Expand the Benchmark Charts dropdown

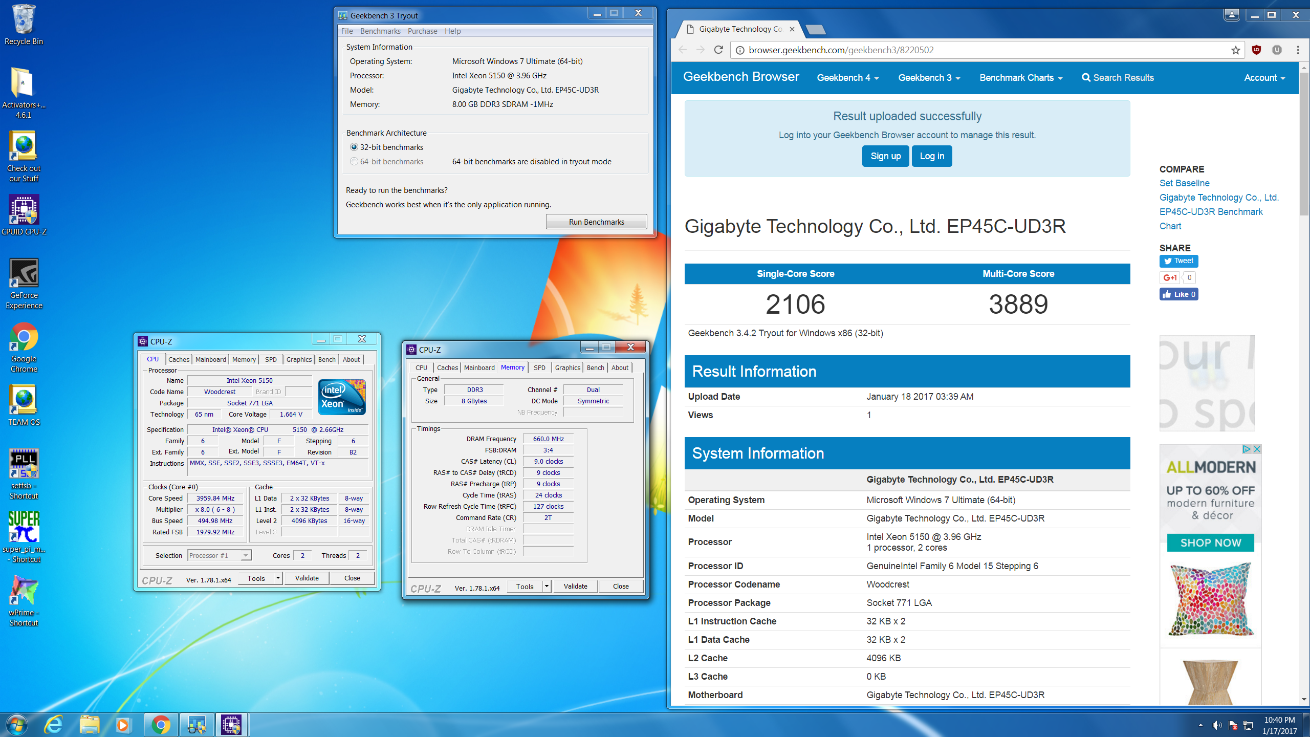click(1021, 78)
